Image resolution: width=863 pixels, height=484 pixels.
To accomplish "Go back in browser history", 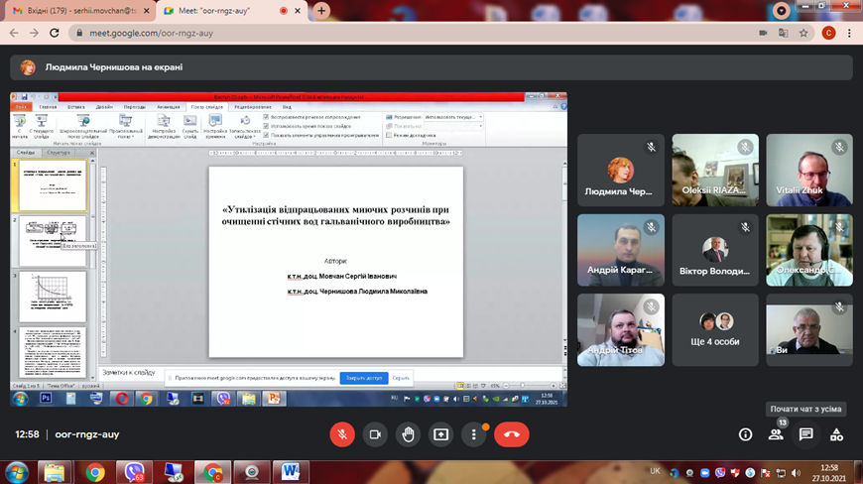I will coord(14,33).
